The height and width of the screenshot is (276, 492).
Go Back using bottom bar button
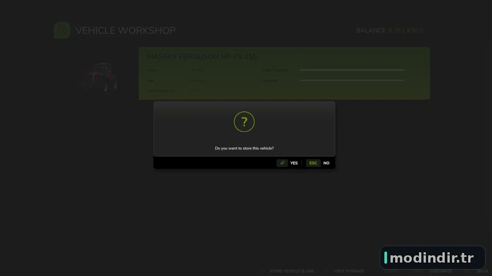click(483, 271)
